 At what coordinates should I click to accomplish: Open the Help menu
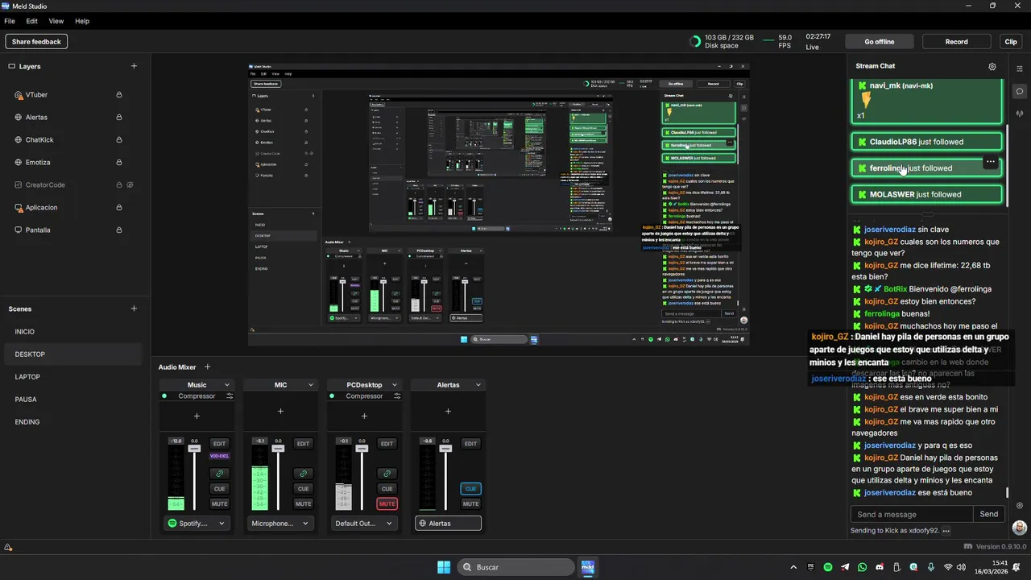pyautogui.click(x=82, y=21)
